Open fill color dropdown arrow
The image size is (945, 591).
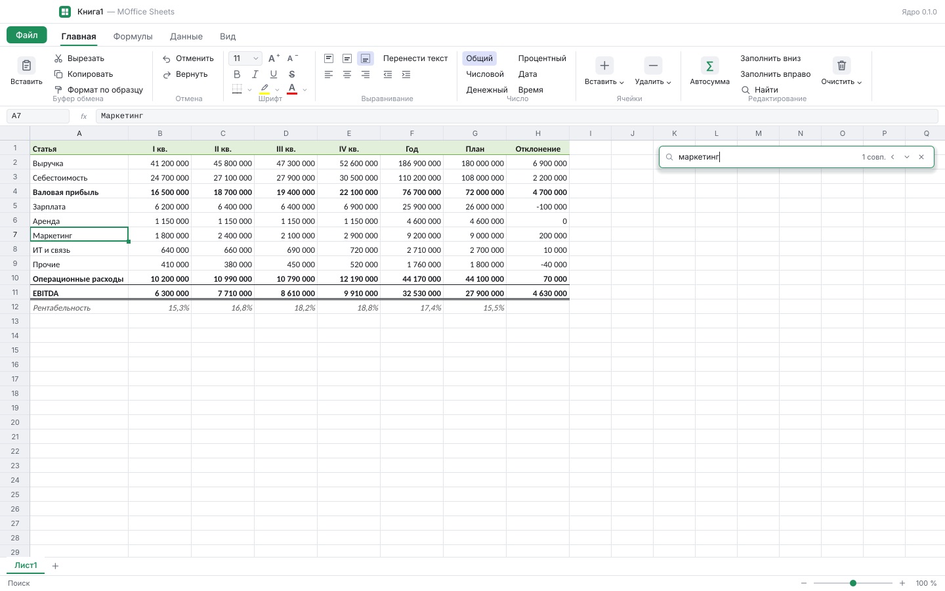[x=277, y=90]
